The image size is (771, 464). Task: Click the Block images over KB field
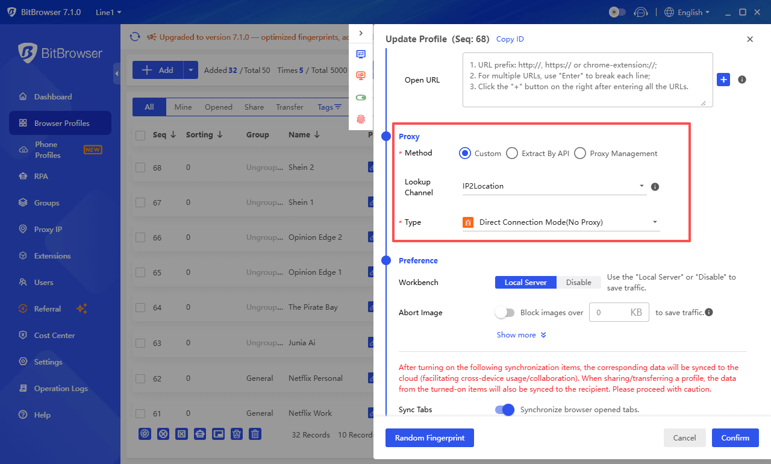tap(610, 313)
